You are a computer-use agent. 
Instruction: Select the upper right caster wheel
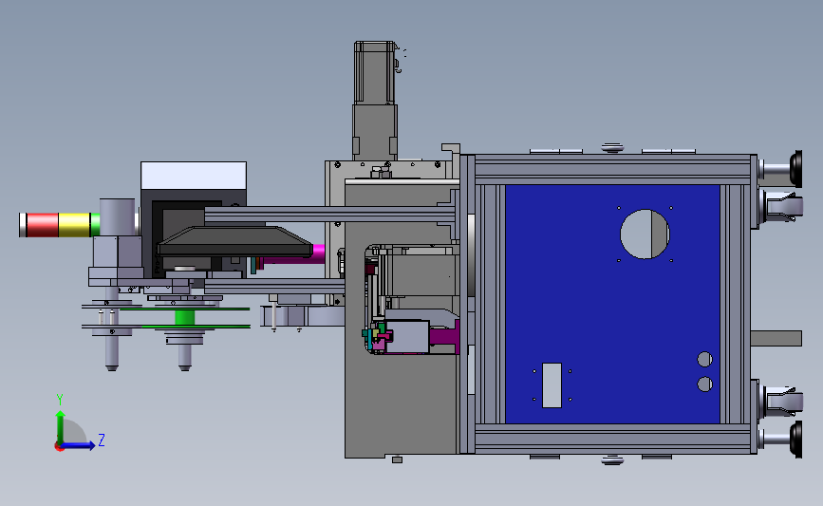[784, 206]
